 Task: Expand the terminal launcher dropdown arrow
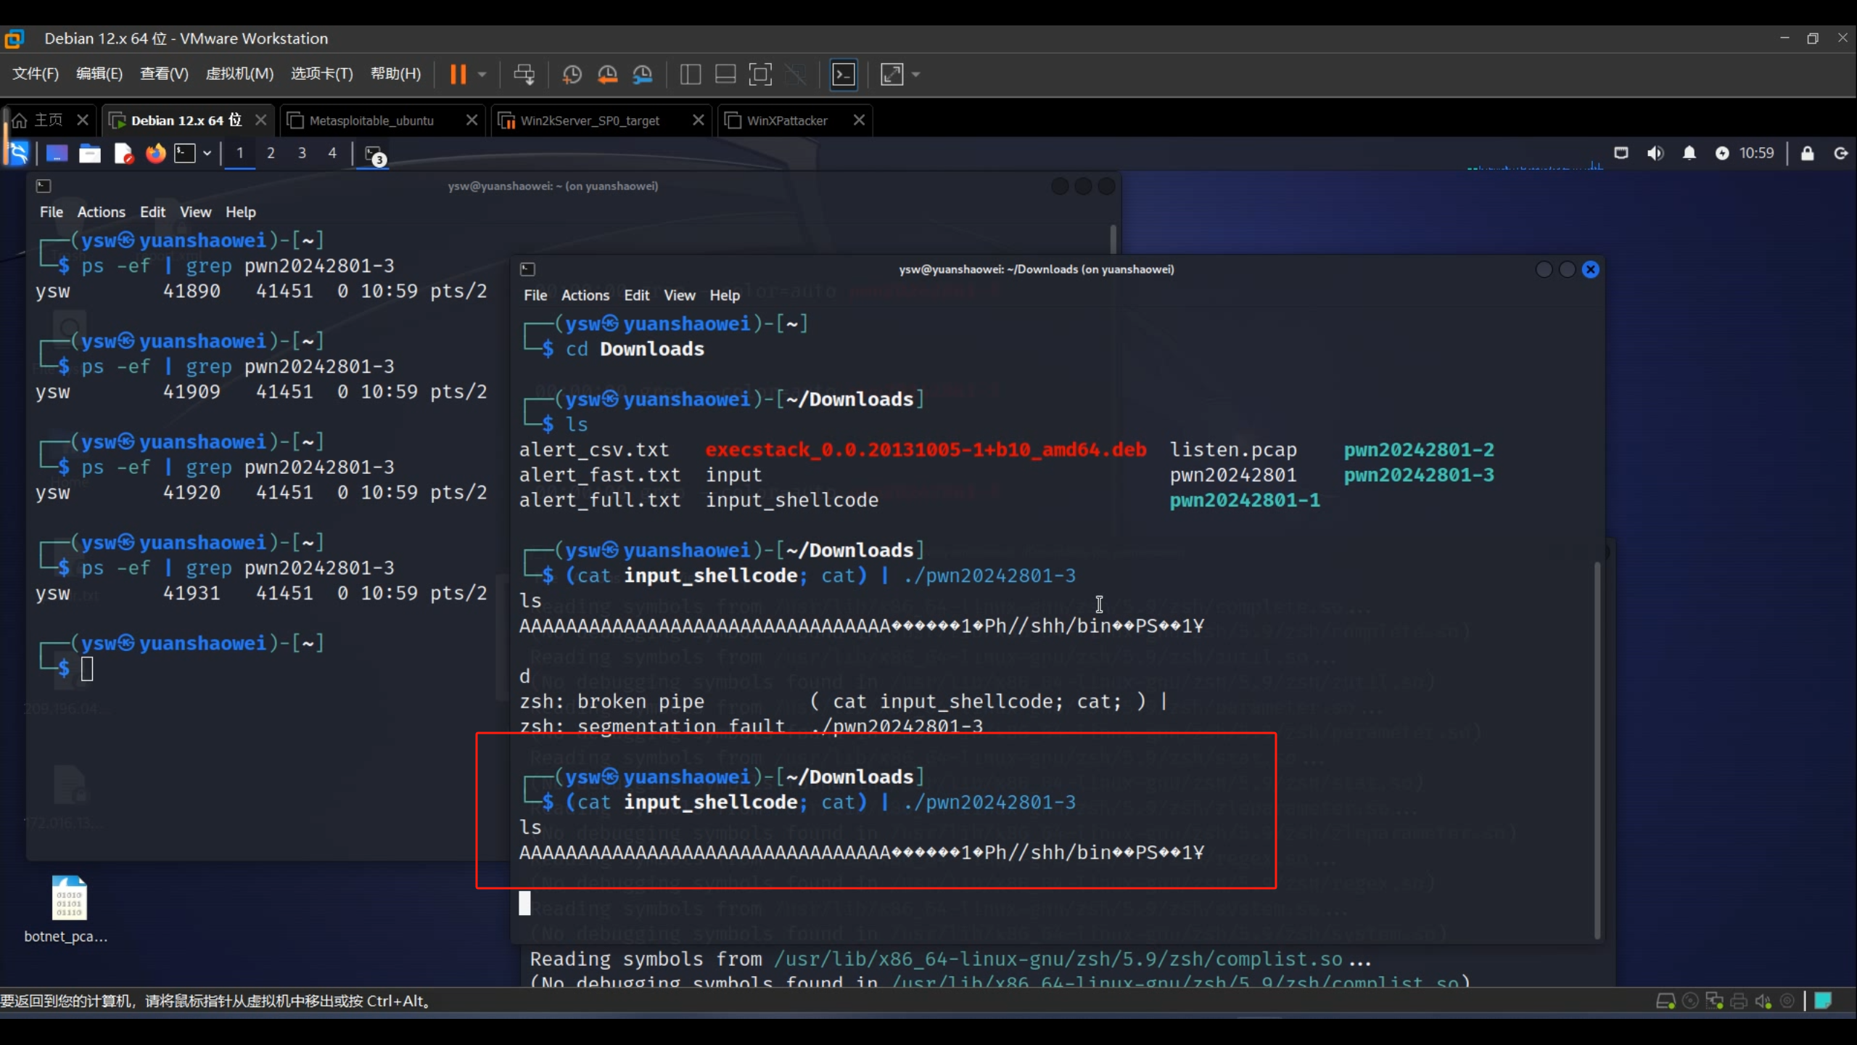(207, 153)
